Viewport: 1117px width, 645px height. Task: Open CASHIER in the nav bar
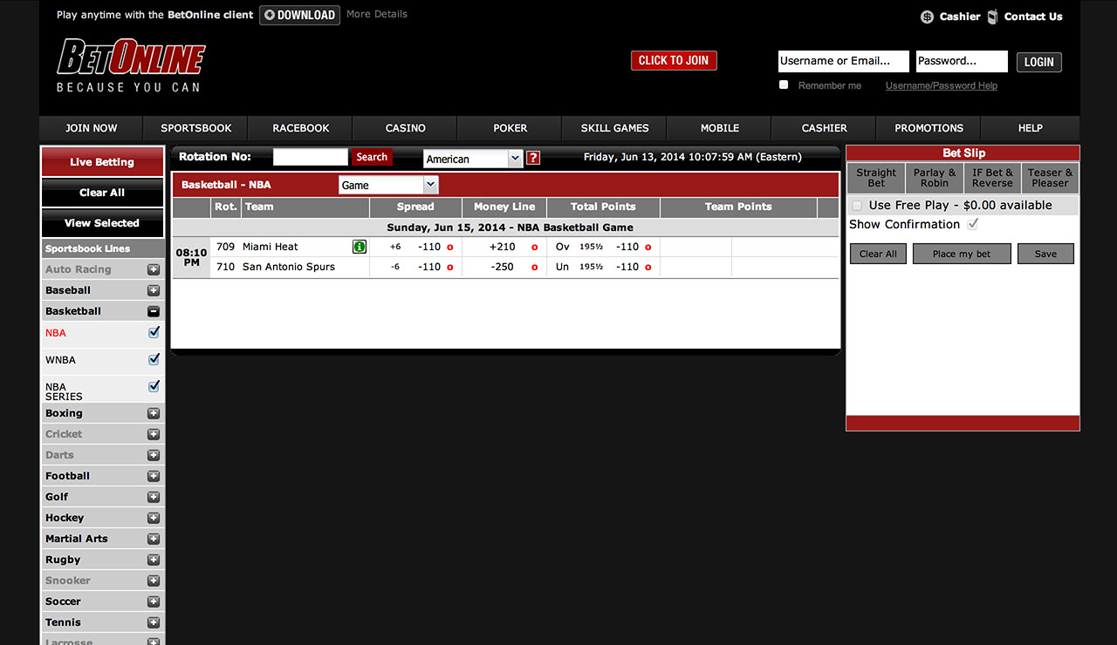coord(825,128)
